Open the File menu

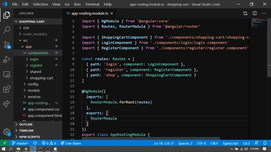[x=15, y=4]
